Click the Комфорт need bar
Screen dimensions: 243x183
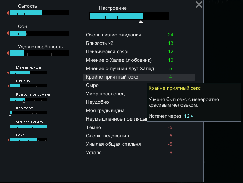click(x=28, y=113)
